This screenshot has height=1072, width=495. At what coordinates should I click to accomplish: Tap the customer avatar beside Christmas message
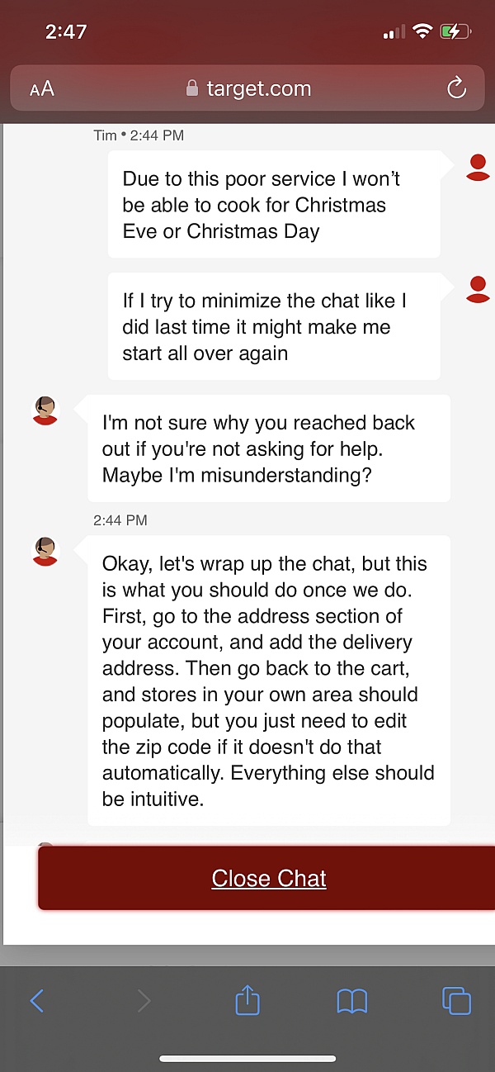coord(478,167)
